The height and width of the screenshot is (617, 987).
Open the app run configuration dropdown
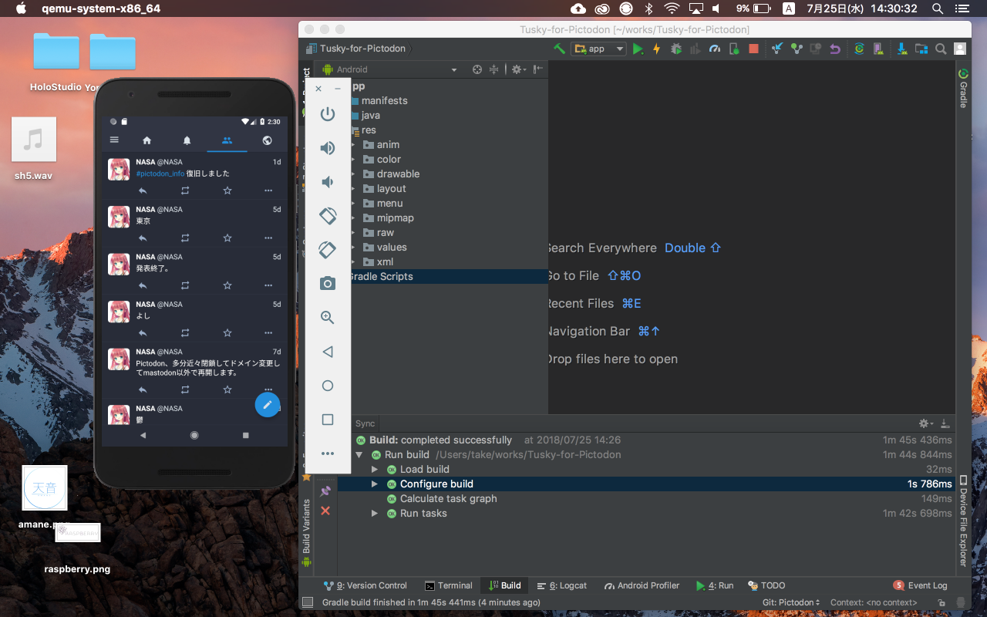tap(598, 49)
